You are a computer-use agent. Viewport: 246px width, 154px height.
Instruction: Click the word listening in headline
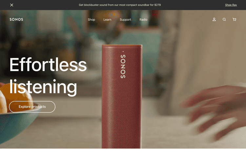coord(43,87)
